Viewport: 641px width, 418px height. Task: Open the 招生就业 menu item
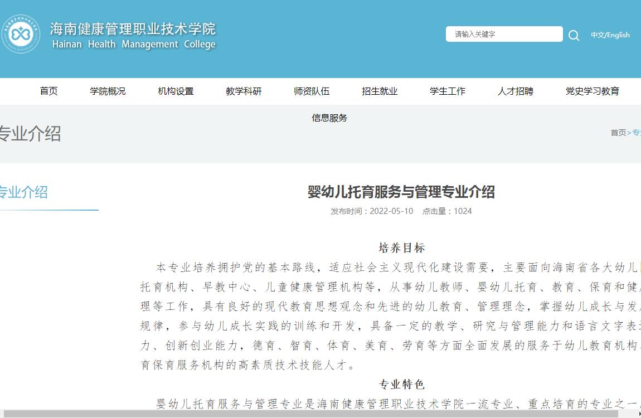point(380,91)
